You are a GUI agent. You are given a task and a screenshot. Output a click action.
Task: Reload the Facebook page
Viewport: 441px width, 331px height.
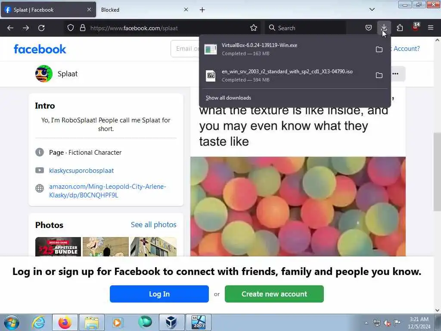click(41, 28)
